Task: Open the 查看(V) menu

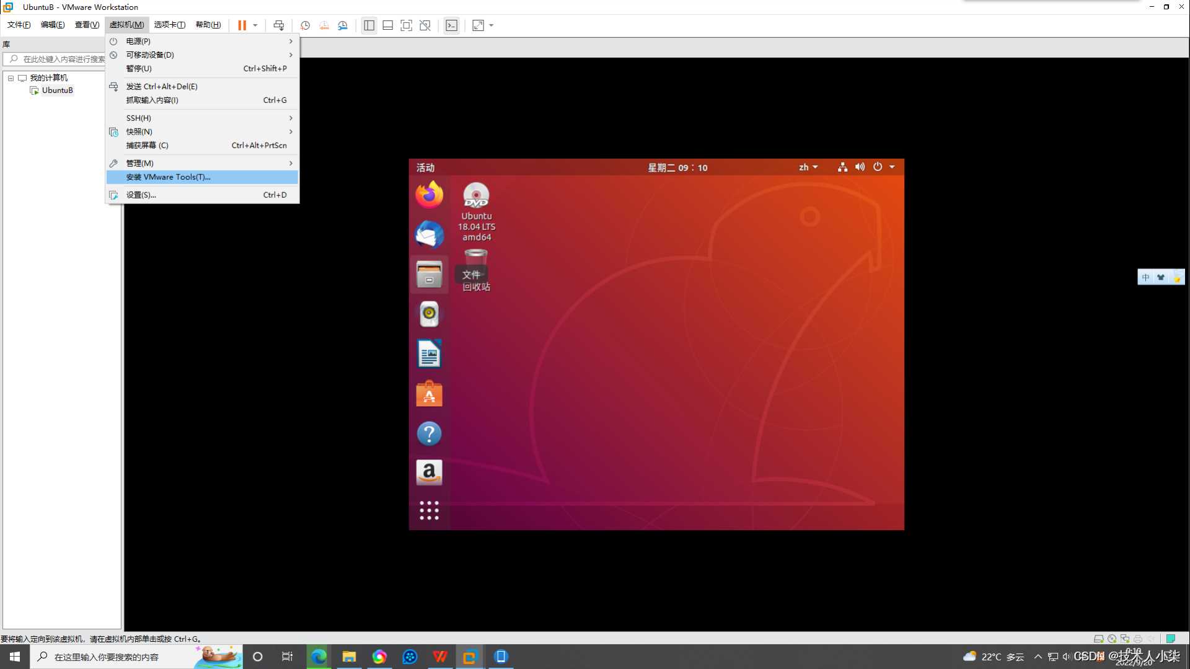Action: pos(87,25)
